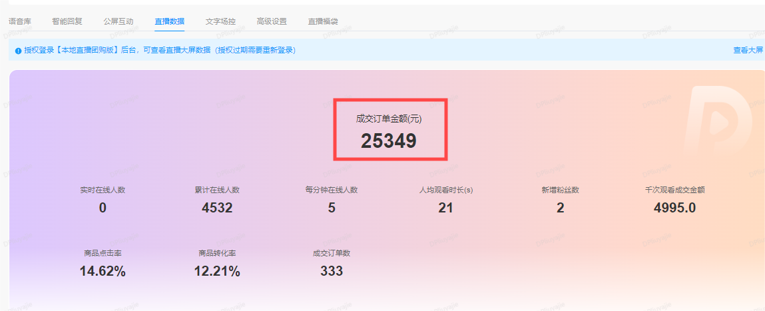Image resolution: width=765 pixels, height=311 pixels.
Task: Click the 成交订单金额 value 25349
Action: pos(389,141)
